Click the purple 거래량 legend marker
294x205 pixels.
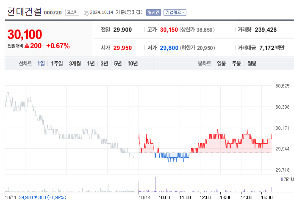pyautogui.click(x=282, y=179)
